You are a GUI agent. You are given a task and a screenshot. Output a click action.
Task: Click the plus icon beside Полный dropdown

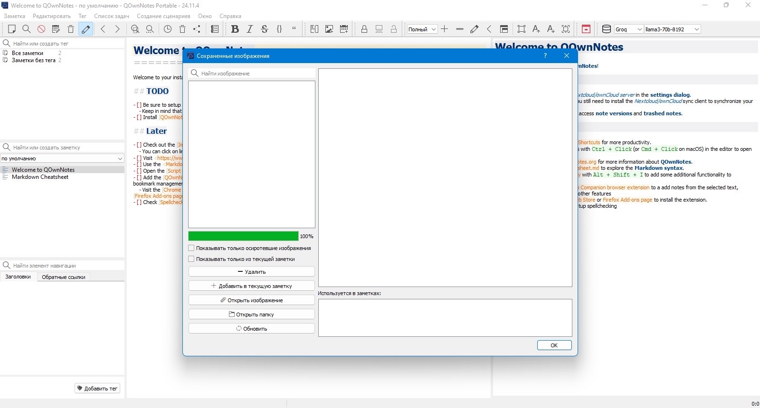(445, 29)
